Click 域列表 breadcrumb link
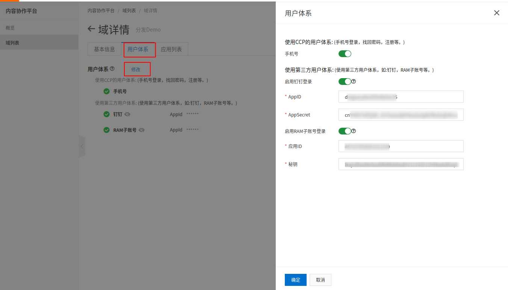Image resolution: width=508 pixels, height=290 pixels. (x=129, y=11)
